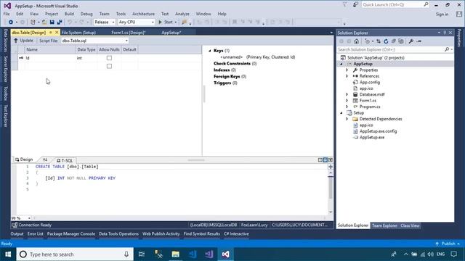Open Windows Start menu
This screenshot has width=465, height=261.
8,254
